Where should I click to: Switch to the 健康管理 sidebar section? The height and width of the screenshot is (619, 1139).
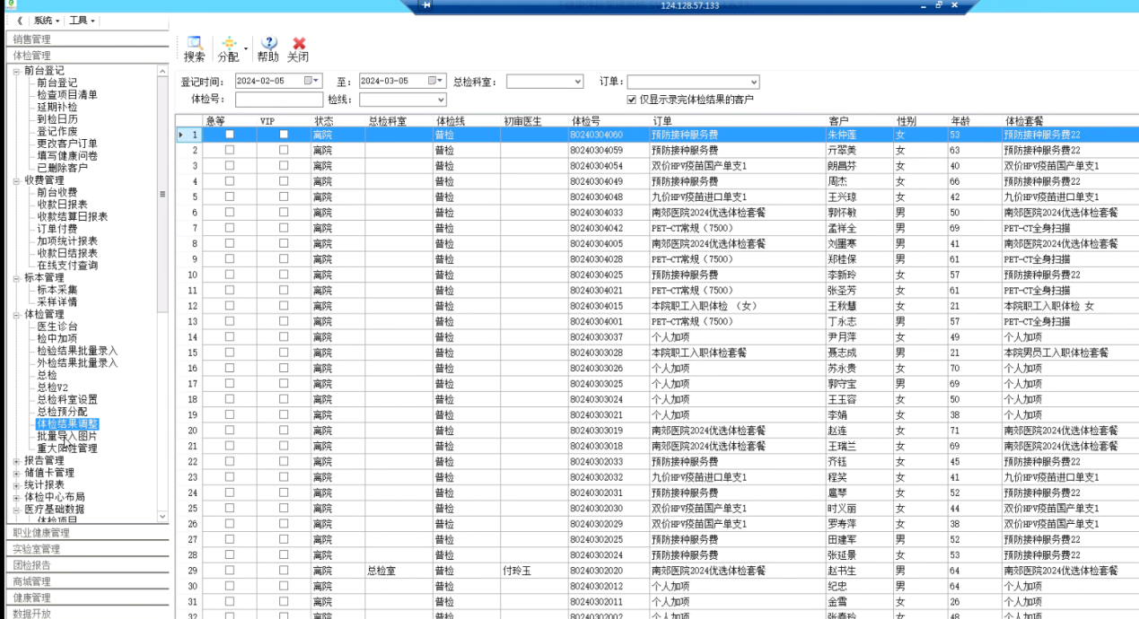85,597
